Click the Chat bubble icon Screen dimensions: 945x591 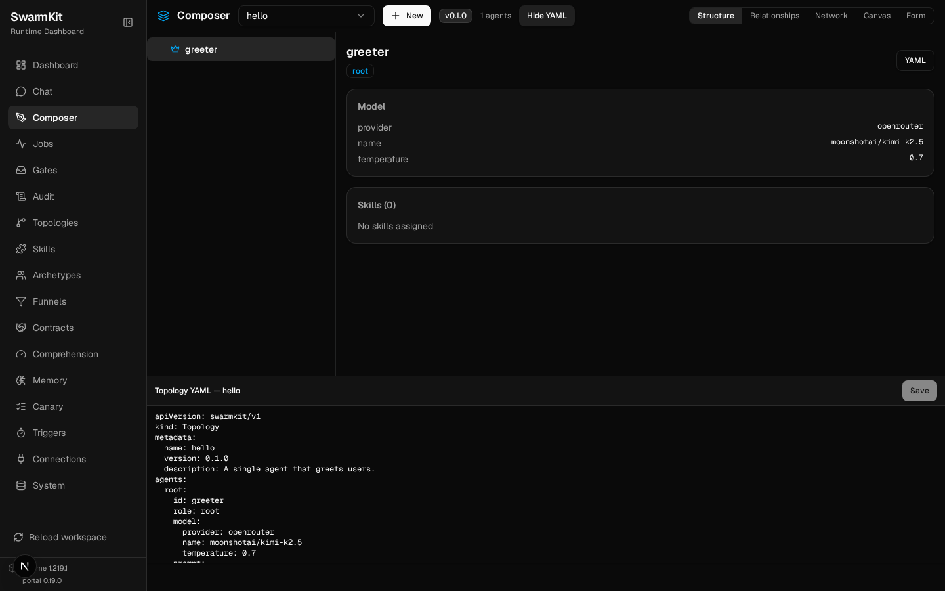[21, 91]
